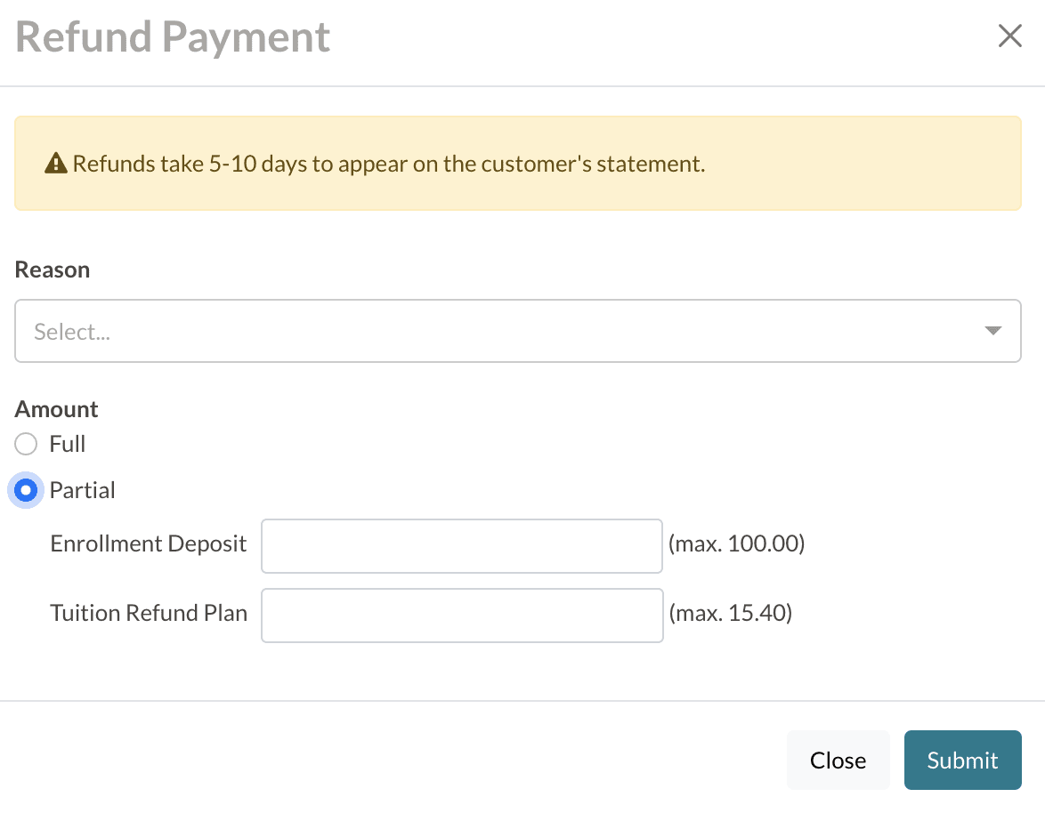
Task: Click the Reason field label
Action: (x=53, y=270)
